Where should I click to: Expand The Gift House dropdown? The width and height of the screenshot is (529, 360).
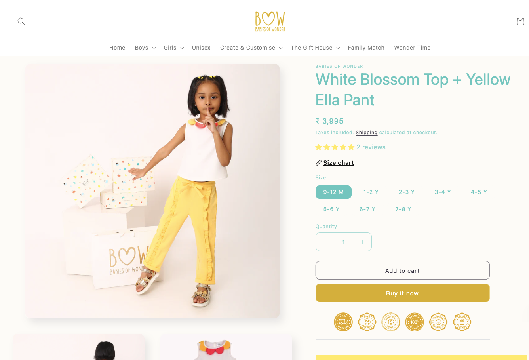pos(315,48)
